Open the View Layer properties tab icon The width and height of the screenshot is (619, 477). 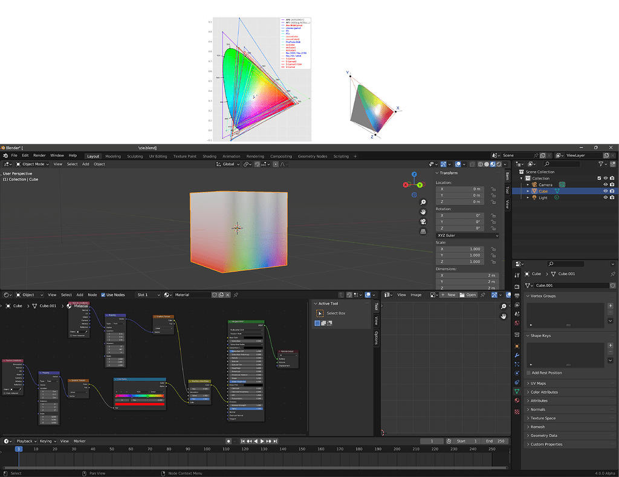[x=517, y=305]
